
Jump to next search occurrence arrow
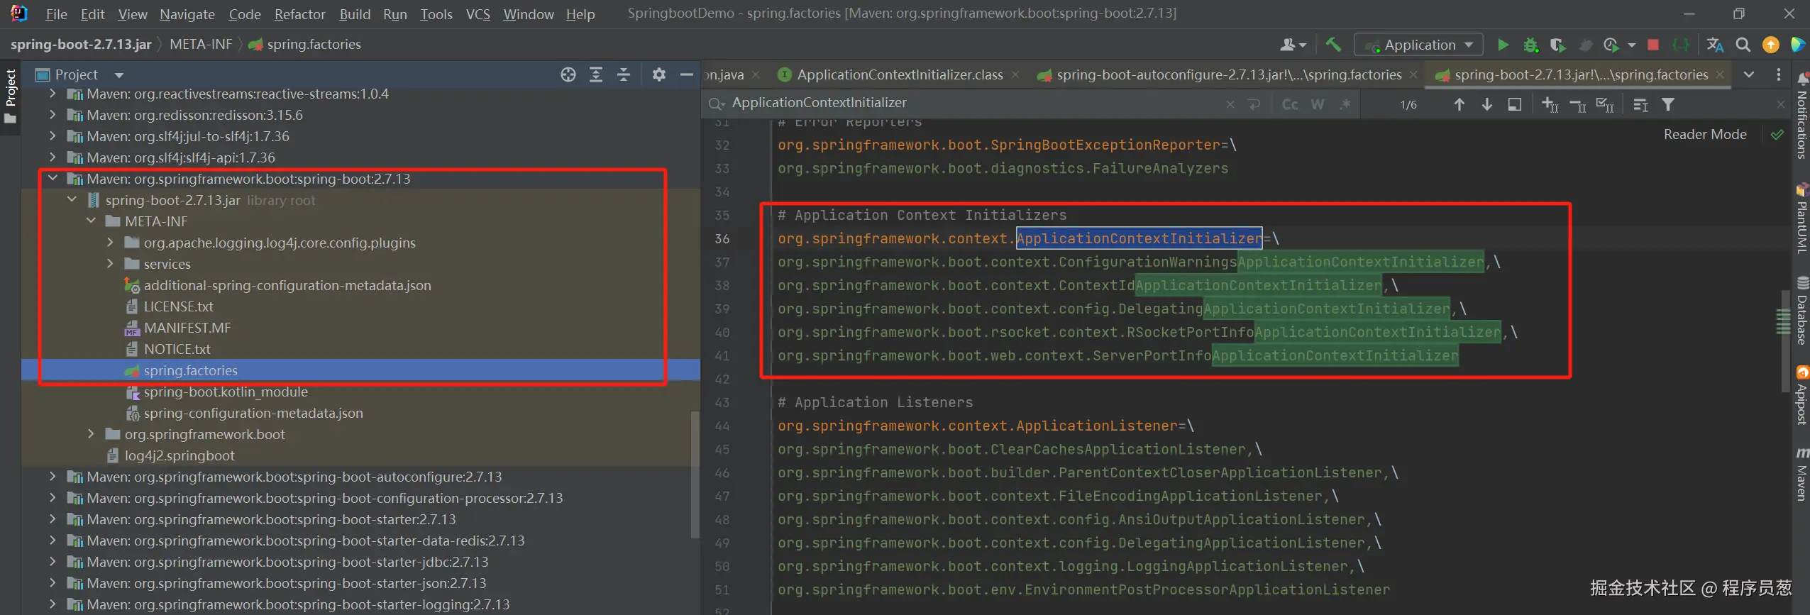[1486, 104]
